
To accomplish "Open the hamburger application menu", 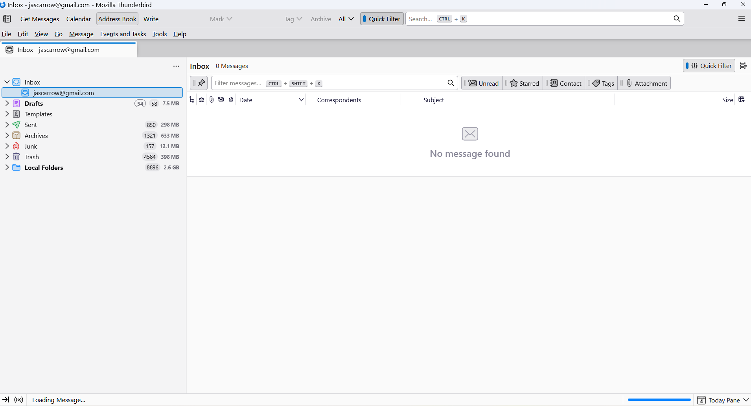I will coord(741,19).
